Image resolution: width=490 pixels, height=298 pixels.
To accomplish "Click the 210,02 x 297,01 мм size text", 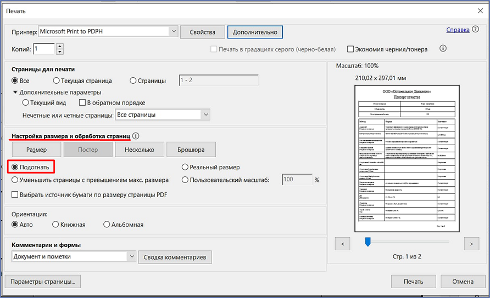I will 380,78.
